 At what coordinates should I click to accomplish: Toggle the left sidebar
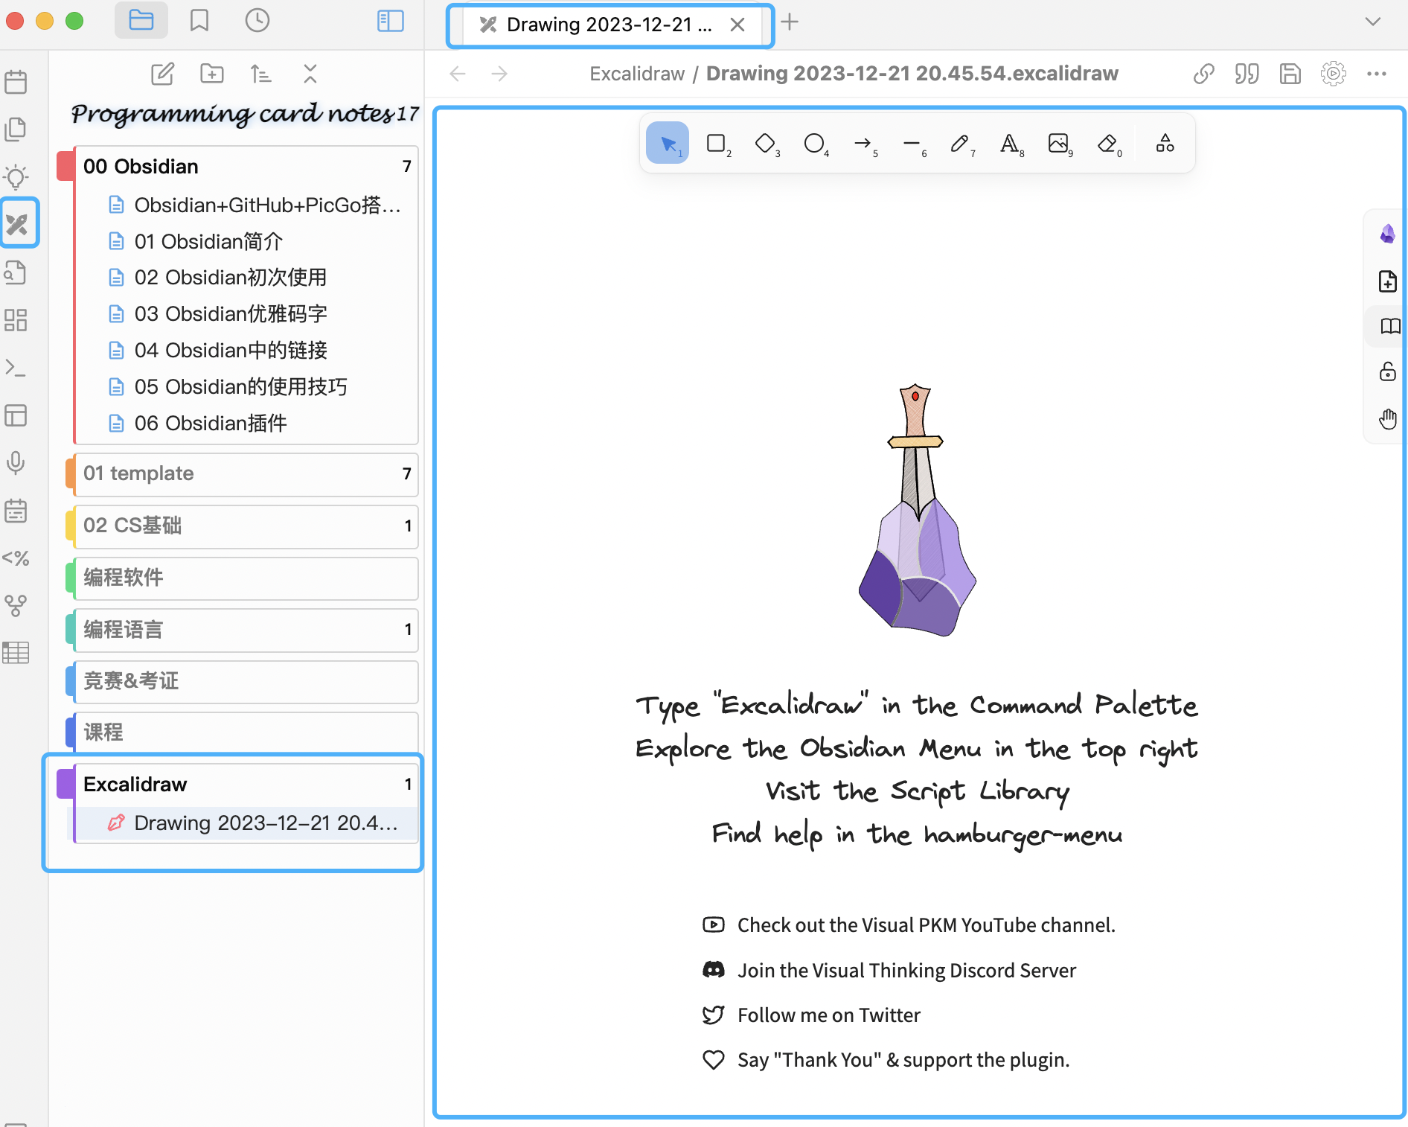pos(391,20)
